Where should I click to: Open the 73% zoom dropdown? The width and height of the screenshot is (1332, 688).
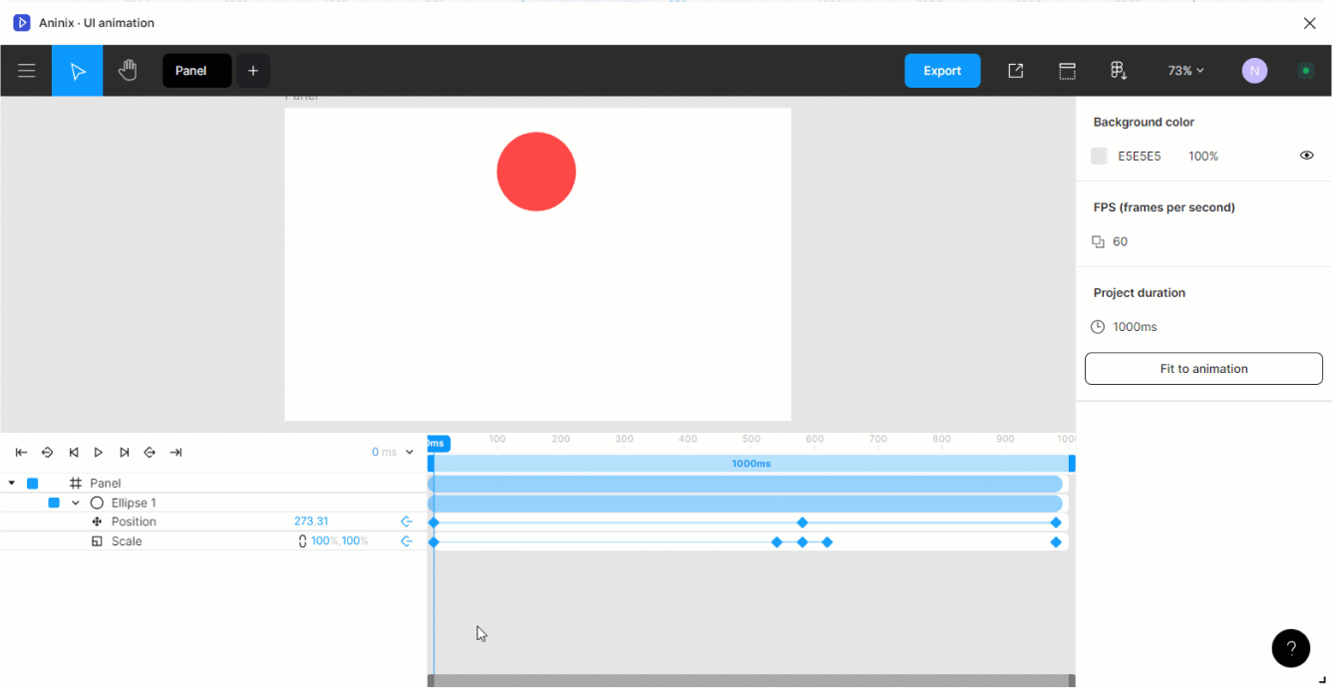click(x=1184, y=70)
